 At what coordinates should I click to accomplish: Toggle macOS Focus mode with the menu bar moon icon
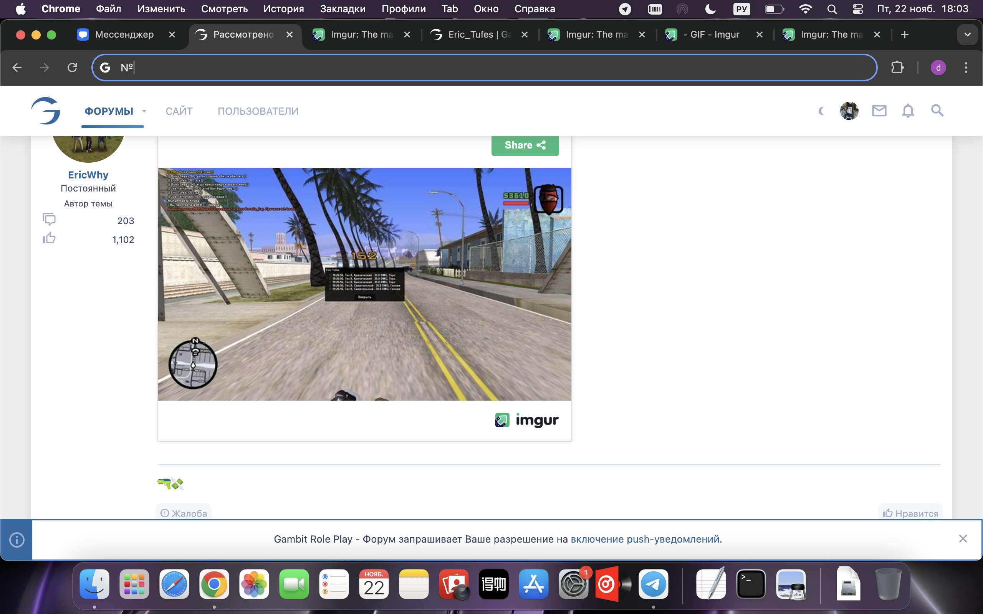tap(710, 9)
